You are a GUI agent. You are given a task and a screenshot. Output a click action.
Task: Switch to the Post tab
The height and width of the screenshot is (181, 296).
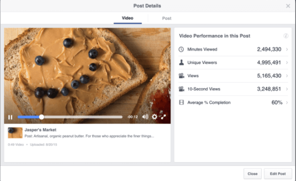click(x=167, y=18)
